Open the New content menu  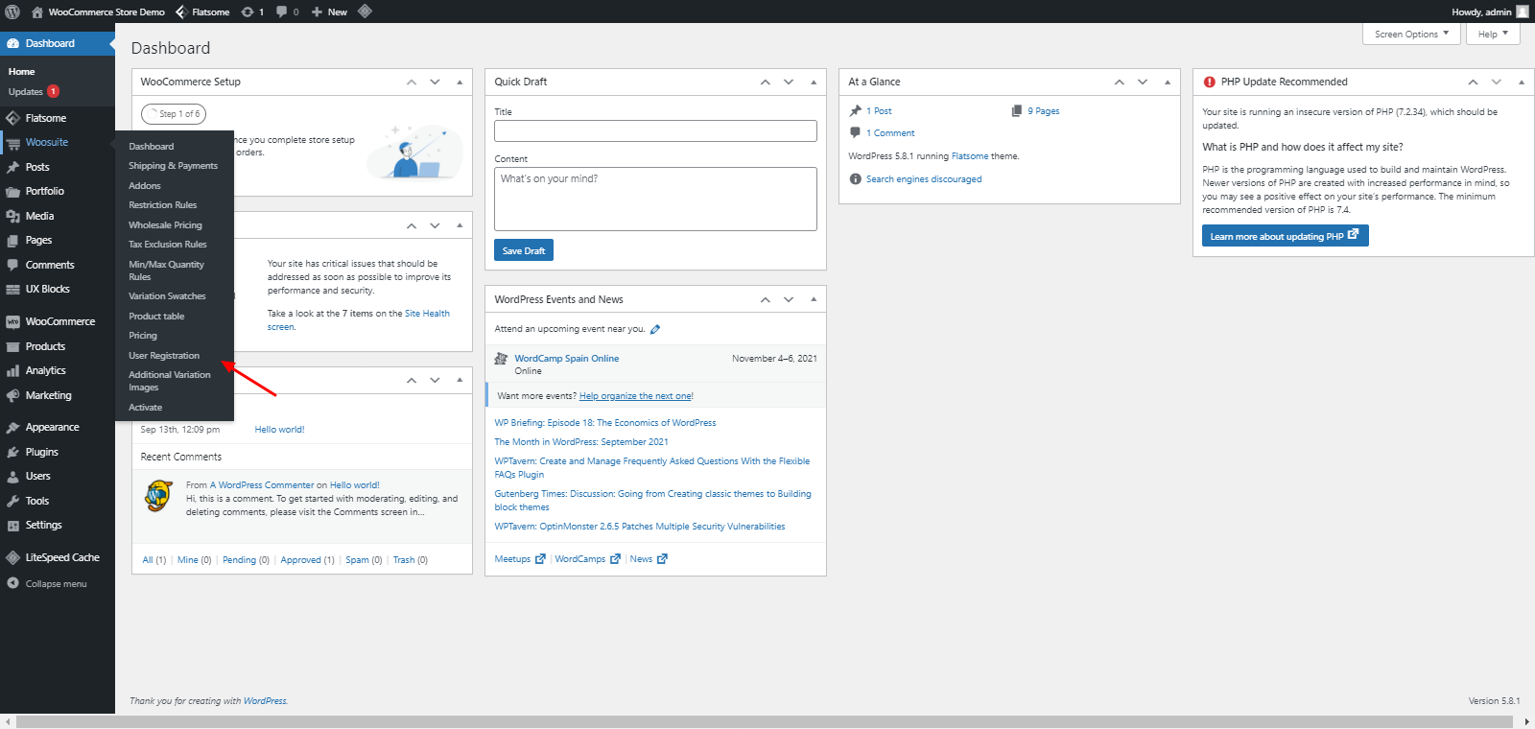[x=329, y=12]
